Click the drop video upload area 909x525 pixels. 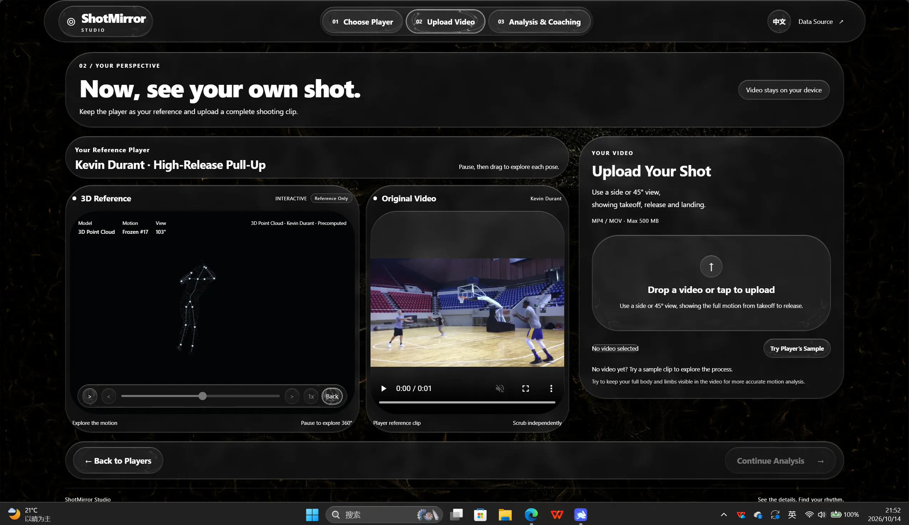coord(711,283)
